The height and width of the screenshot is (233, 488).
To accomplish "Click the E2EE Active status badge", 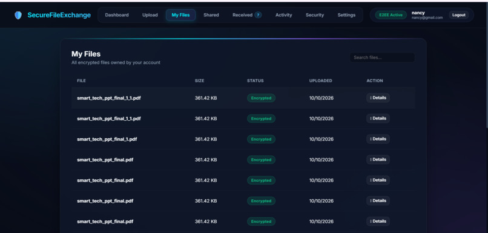I will [391, 15].
